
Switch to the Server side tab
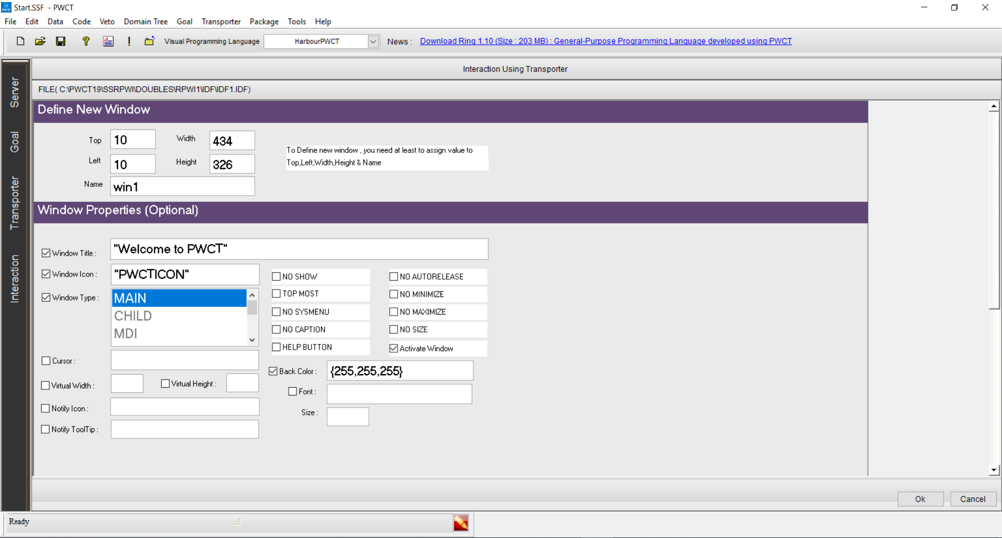tap(15, 92)
